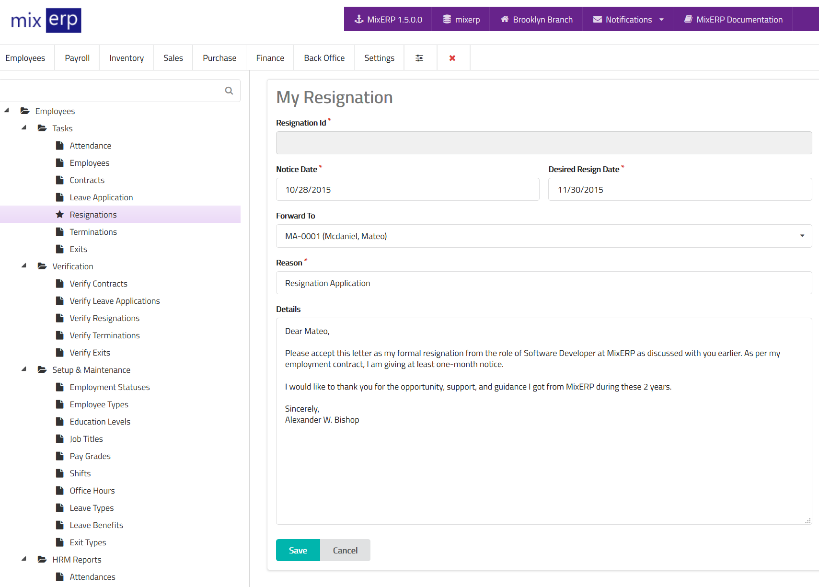Click inside the Details text area

(x=544, y=421)
